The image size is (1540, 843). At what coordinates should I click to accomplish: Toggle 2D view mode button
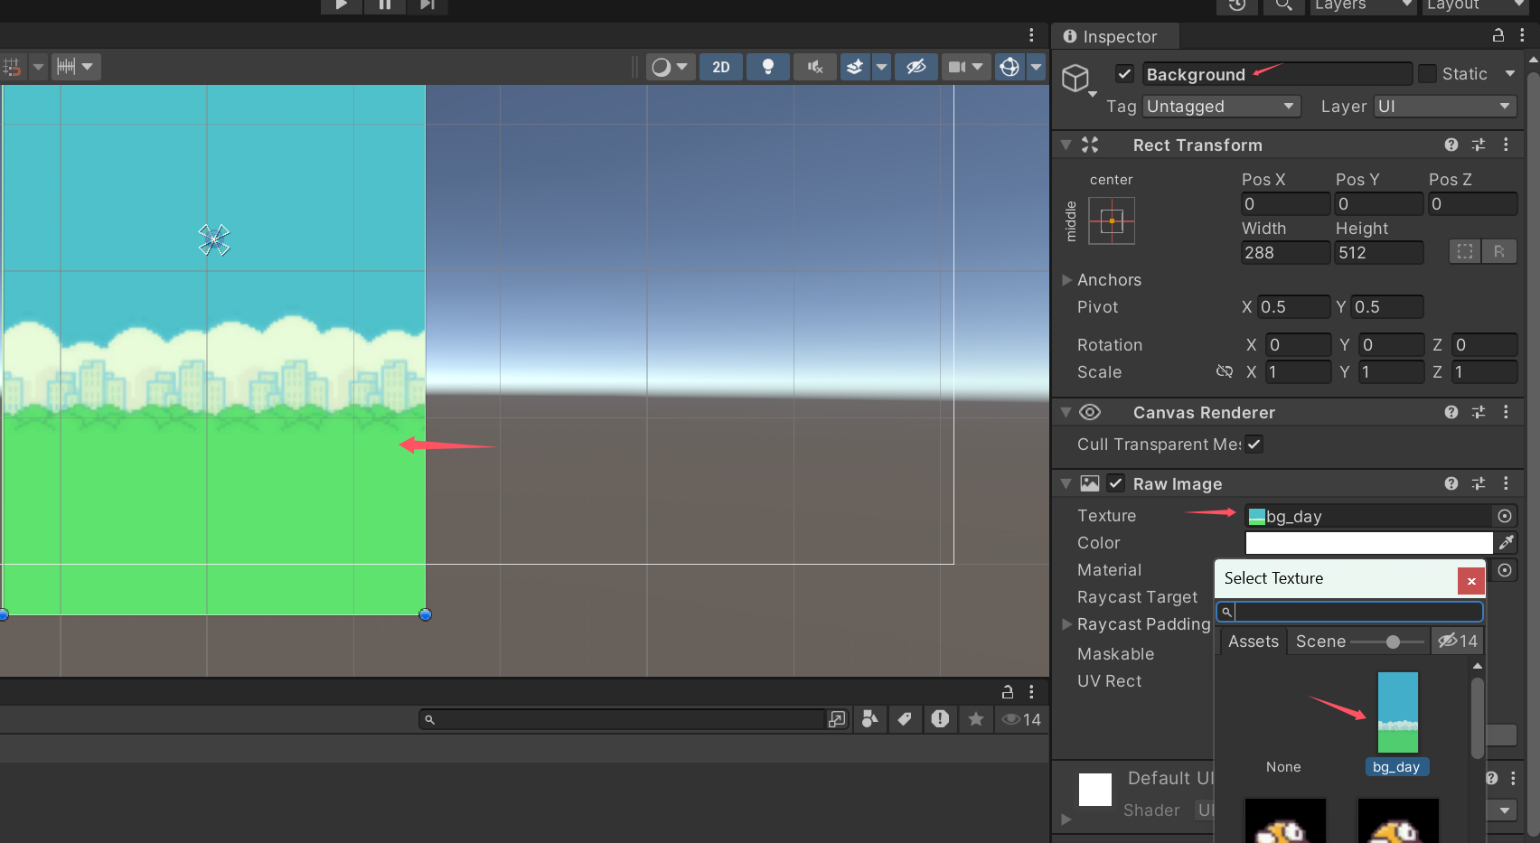tap(721, 67)
